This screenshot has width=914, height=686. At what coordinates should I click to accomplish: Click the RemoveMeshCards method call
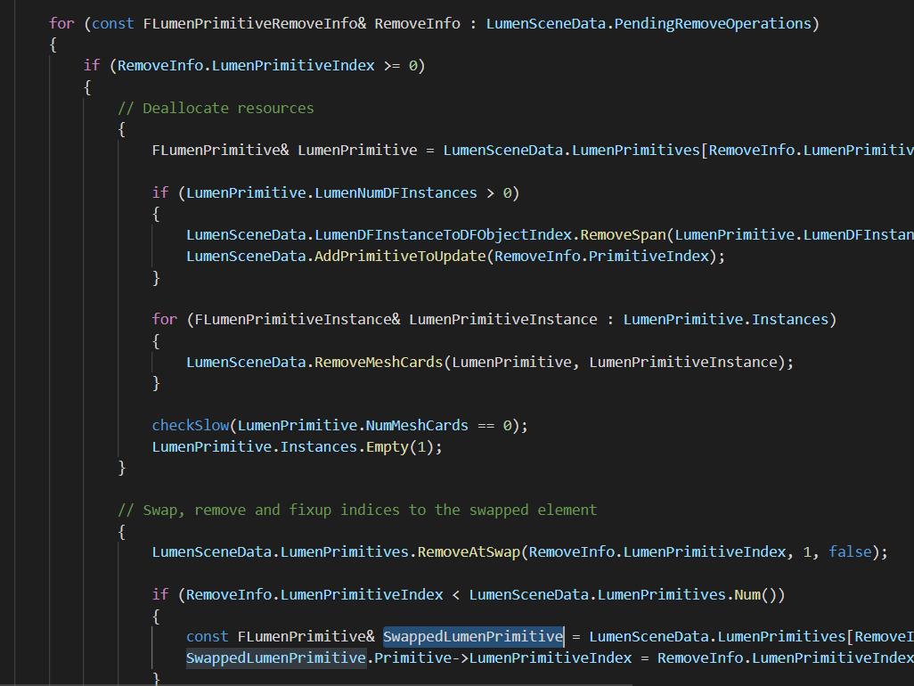click(x=379, y=362)
